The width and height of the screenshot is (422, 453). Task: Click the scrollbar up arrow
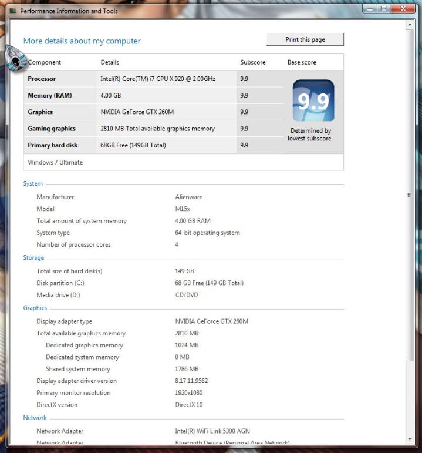click(410, 25)
